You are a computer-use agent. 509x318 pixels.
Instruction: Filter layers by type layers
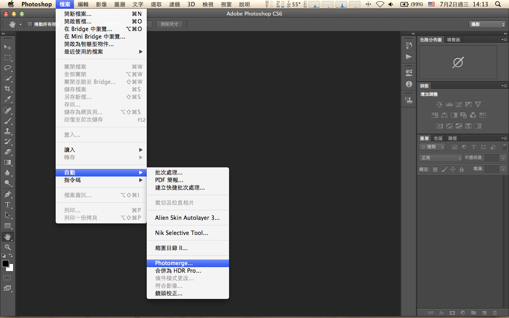tap(474, 147)
